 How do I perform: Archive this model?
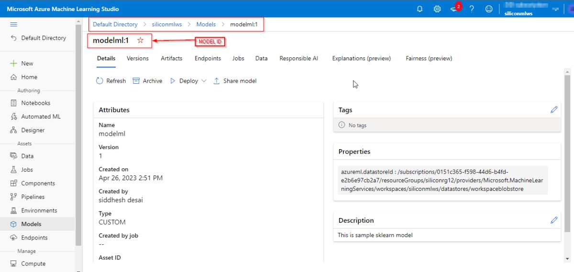coord(147,81)
